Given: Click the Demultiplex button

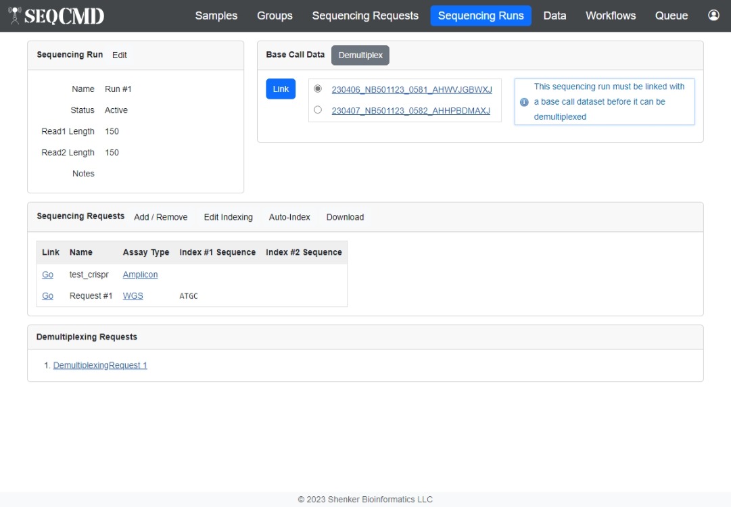Looking at the screenshot, I should tap(360, 55).
